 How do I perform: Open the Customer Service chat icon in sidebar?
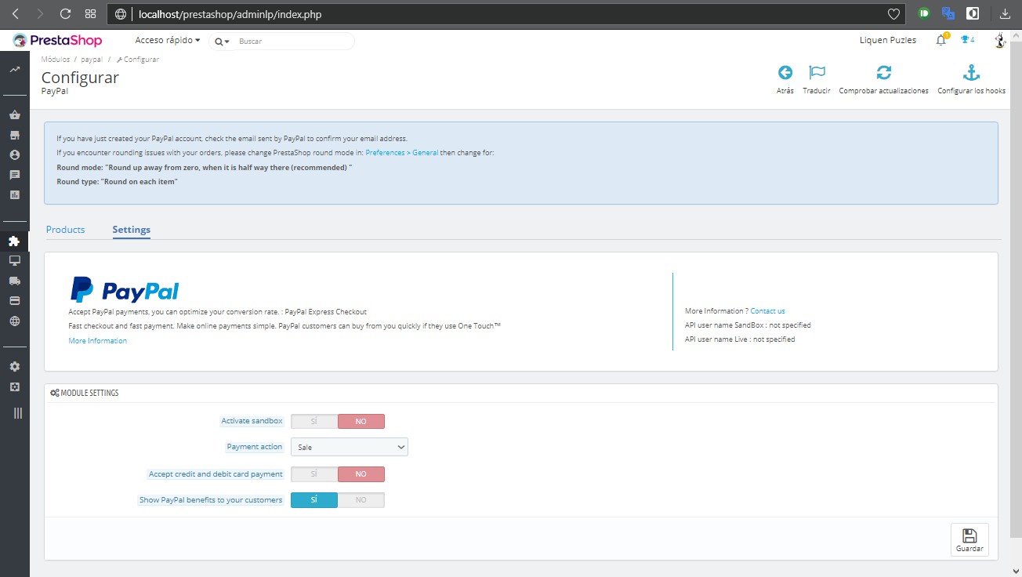click(x=14, y=175)
